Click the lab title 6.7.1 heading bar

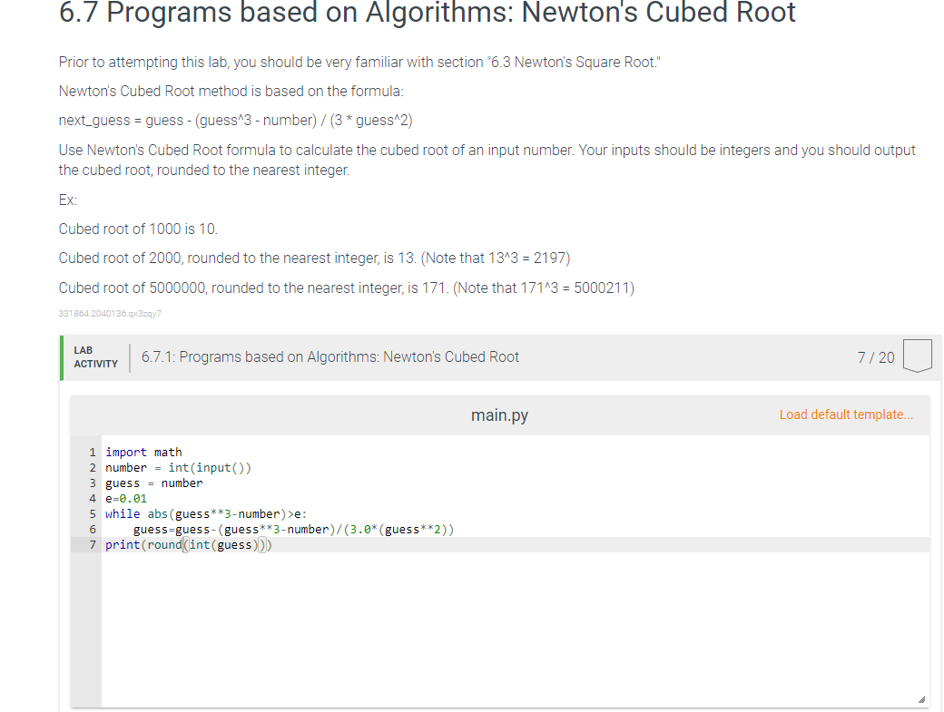click(330, 356)
